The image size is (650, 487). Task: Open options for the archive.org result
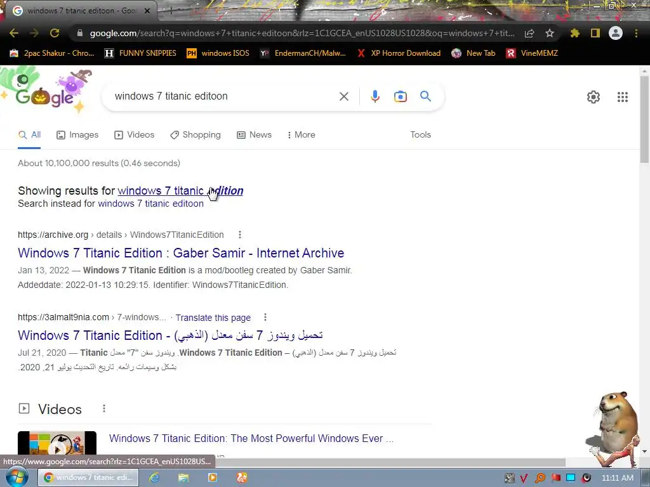239,235
